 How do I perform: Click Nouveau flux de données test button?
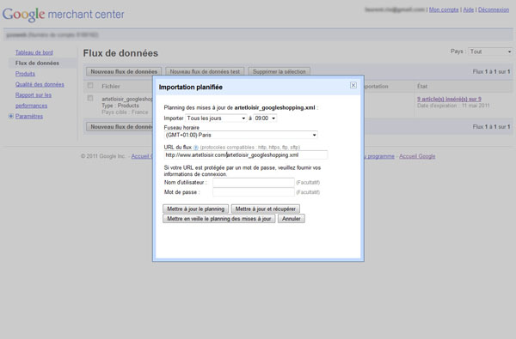pos(205,71)
